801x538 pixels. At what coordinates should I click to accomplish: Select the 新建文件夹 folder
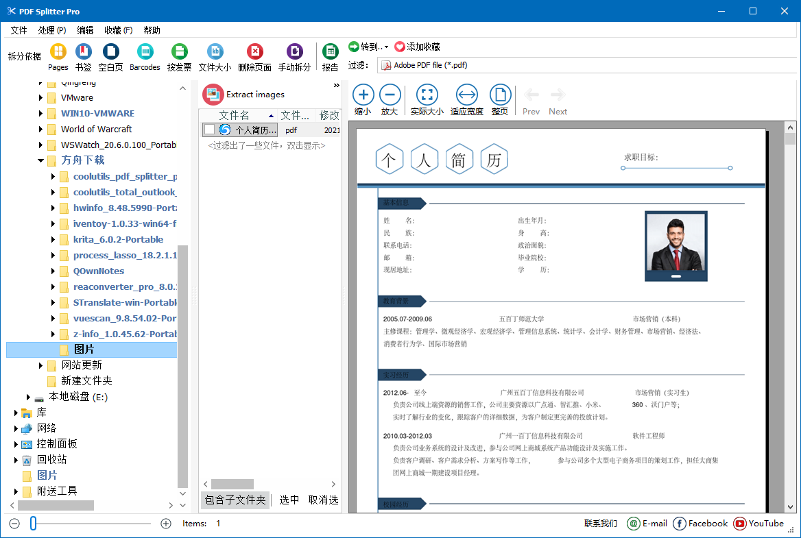[x=86, y=381]
